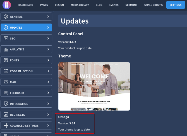
Task: Click the Redirects arrow icon
Action: tap(6, 115)
